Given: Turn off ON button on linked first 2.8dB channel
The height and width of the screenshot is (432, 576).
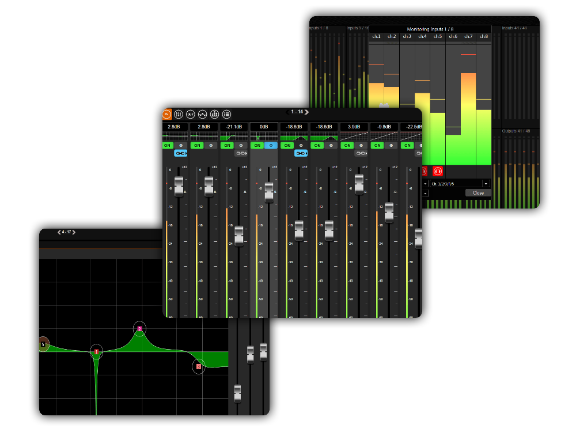Looking at the screenshot, I should click(x=168, y=146).
